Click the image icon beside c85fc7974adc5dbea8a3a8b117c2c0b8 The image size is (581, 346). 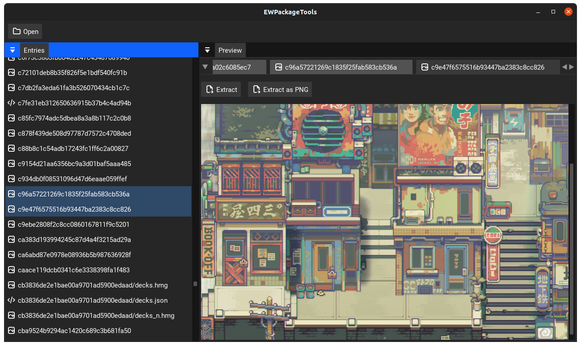click(x=12, y=118)
